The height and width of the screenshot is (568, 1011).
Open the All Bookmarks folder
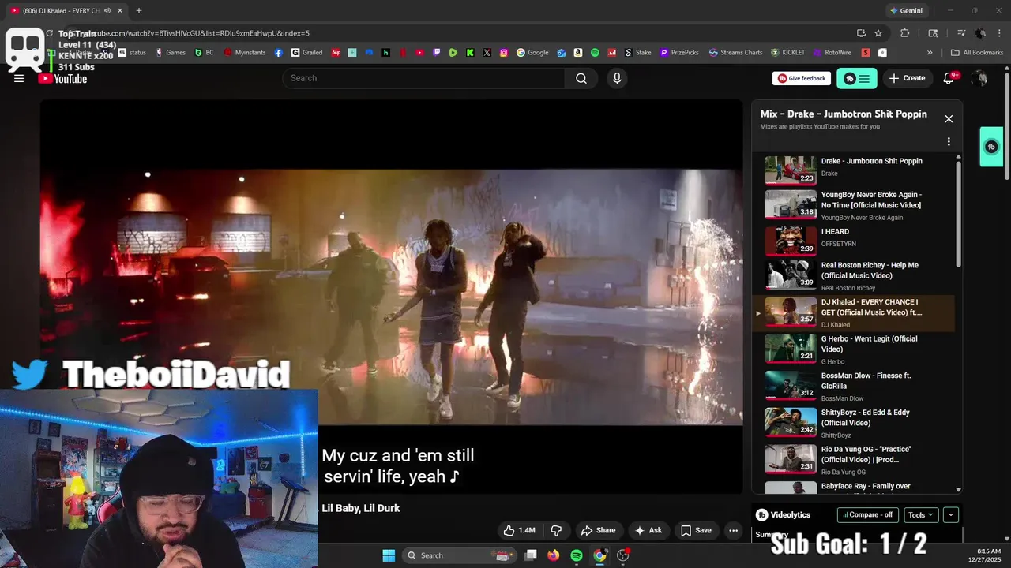(x=977, y=53)
